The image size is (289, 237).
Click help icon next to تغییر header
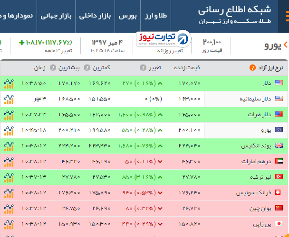(x=143, y=68)
